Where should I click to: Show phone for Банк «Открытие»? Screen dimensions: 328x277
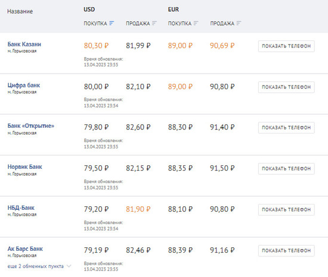pos(286,128)
